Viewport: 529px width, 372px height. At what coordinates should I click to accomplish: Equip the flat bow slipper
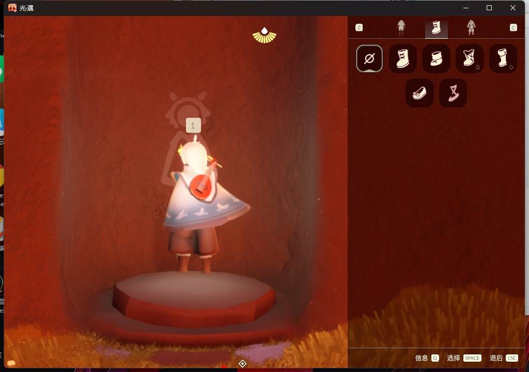point(419,93)
